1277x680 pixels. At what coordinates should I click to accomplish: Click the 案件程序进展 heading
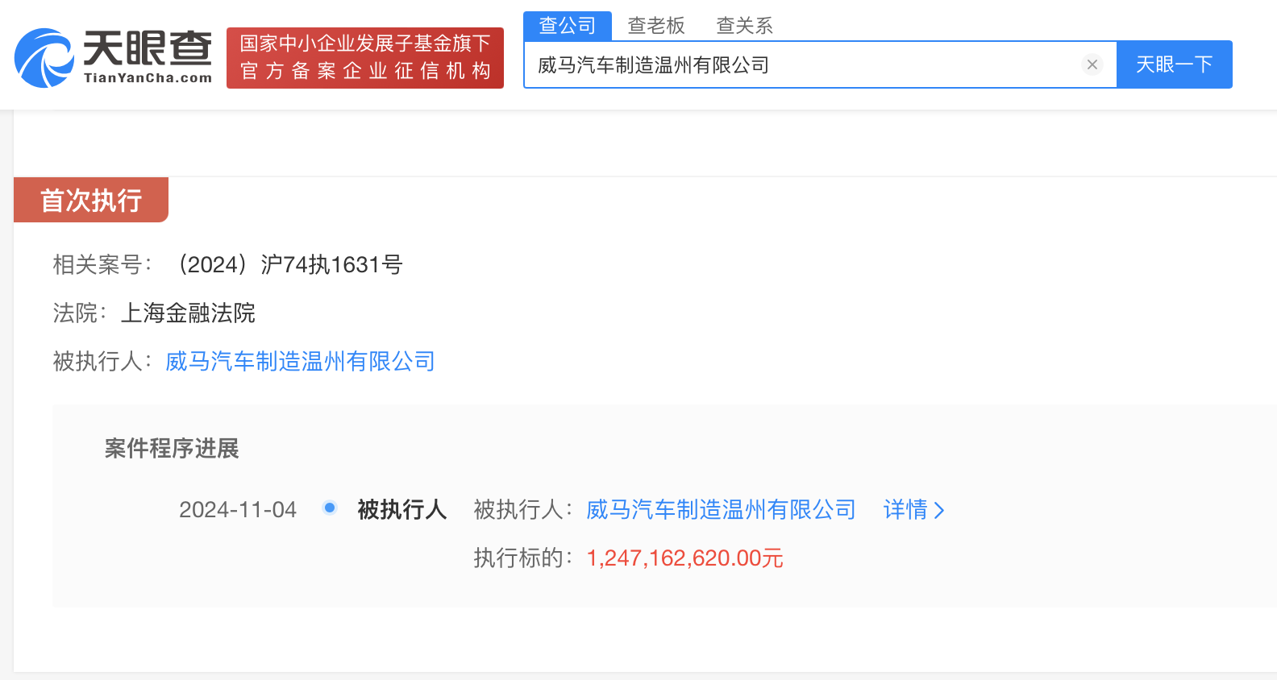coord(172,448)
